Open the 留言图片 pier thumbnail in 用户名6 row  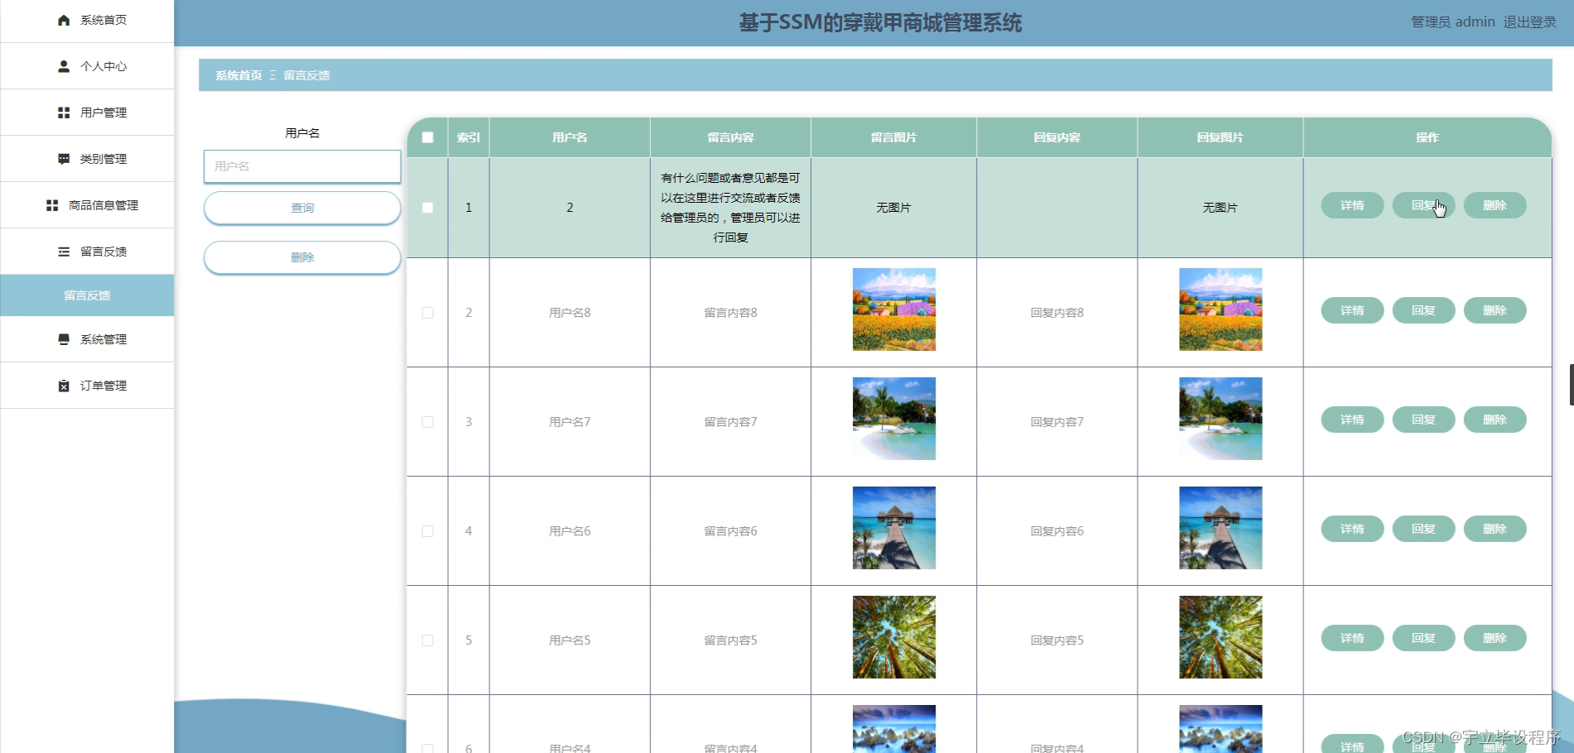tap(894, 528)
